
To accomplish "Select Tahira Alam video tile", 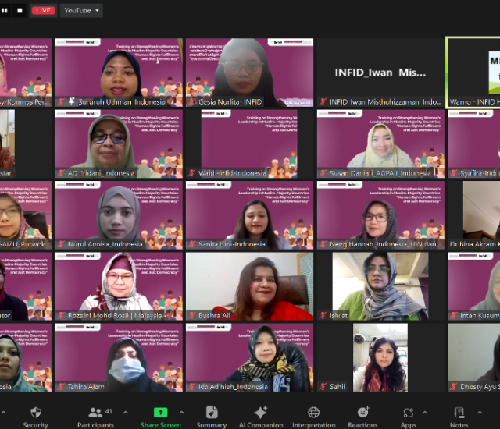I will tap(119, 358).
